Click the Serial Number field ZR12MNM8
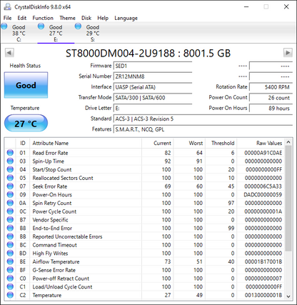The width and height of the screenshot is (297, 305). click(x=153, y=76)
